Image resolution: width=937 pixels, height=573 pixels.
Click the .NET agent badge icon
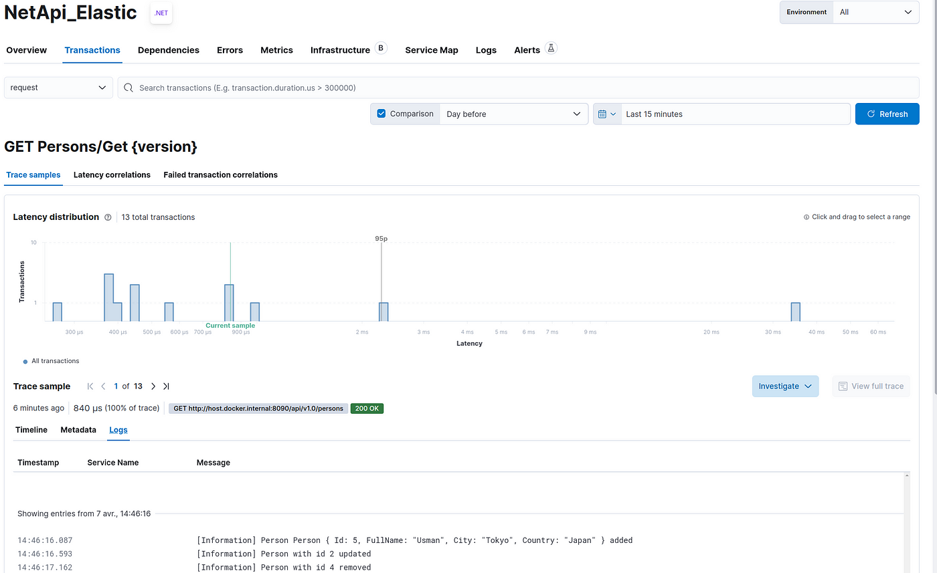[161, 13]
